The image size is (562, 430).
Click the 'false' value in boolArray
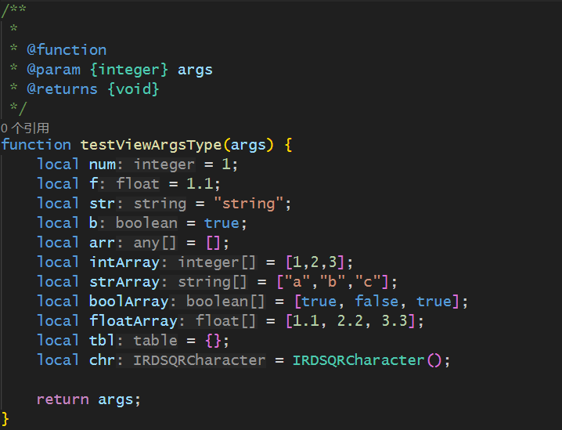pos(376,302)
